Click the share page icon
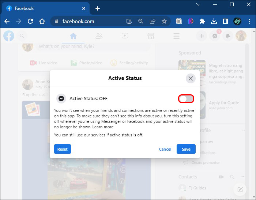 point(153,21)
